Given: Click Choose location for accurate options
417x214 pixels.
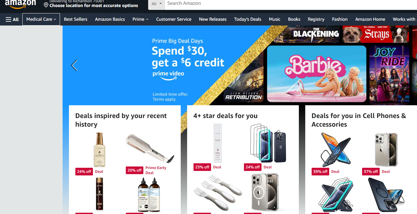Looking at the screenshot, I should tap(94, 6).
